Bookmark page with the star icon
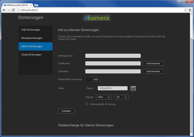This screenshot has height=137, width=194. [185, 10]
